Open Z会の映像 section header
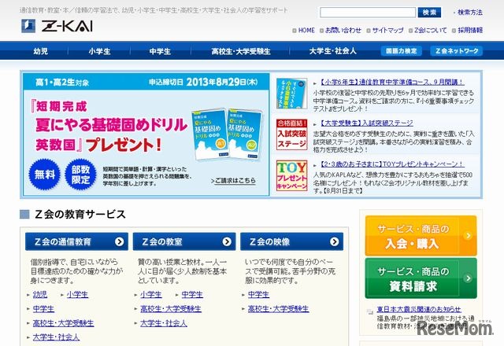The width and height of the screenshot is (504, 346). coord(292,241)
